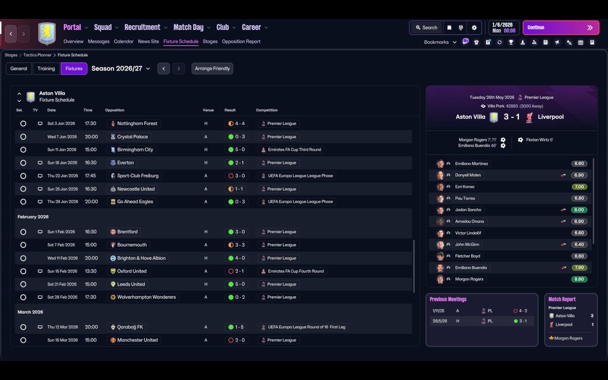The image size is (608, 380).
Task: Click the Nottingham Forest opposition name
Action: pos(137,123)
